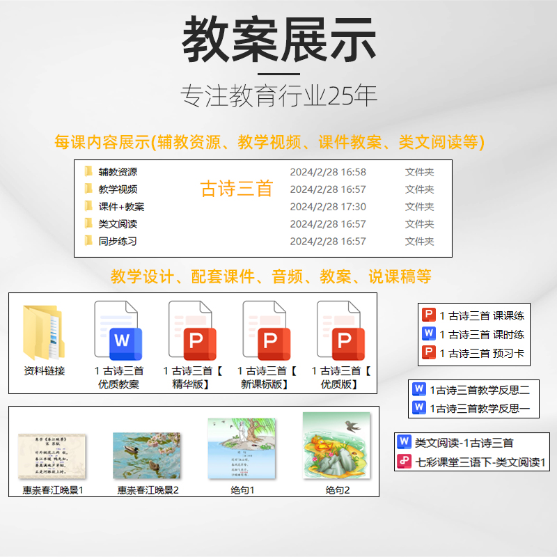Image resolution: width=557 pixels, height=557 pixels.
Task: Click the 资料链接 label
Action: 45,371
